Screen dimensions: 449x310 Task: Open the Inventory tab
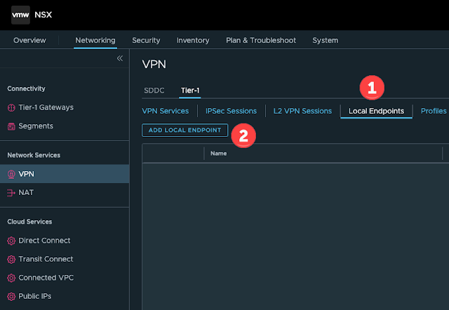(x=193, y=41)
